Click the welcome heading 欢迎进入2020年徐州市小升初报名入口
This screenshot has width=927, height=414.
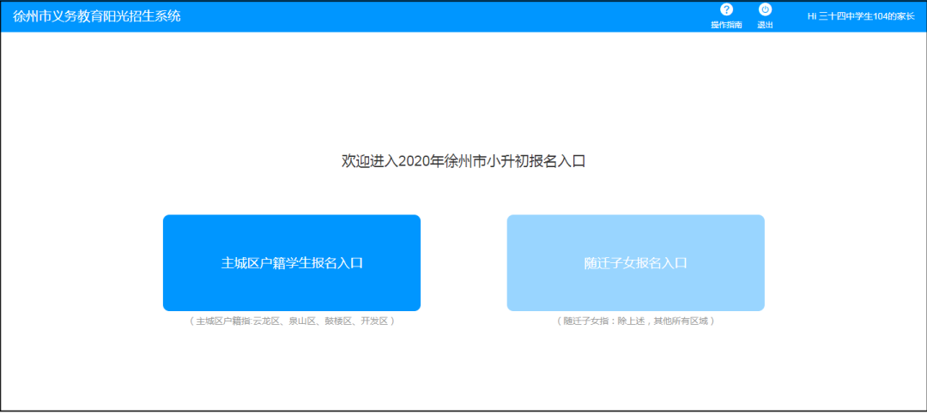(463, 160)
